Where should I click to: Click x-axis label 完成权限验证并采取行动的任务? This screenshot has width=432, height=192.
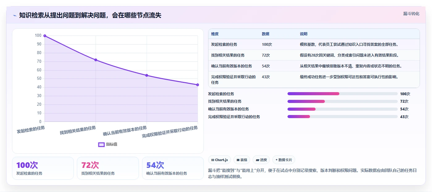click(170, 132)
